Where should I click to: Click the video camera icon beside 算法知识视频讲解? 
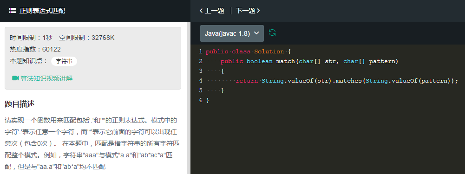(15, 78)
